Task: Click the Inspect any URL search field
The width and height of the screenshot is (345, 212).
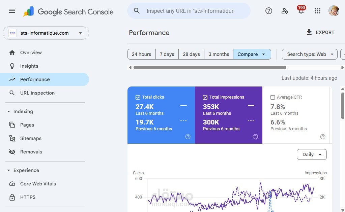Action: pyautogui.click(x=190, y=11)
